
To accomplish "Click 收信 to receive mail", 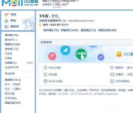I will (x=13, y=20).
